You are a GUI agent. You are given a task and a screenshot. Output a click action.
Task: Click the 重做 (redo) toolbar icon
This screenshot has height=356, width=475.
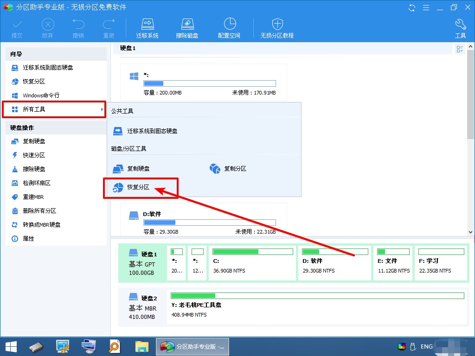pos(109,28)
